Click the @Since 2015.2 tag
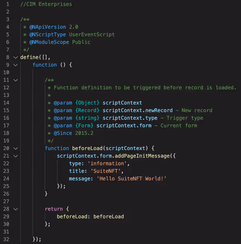 (x=73, y=133)
